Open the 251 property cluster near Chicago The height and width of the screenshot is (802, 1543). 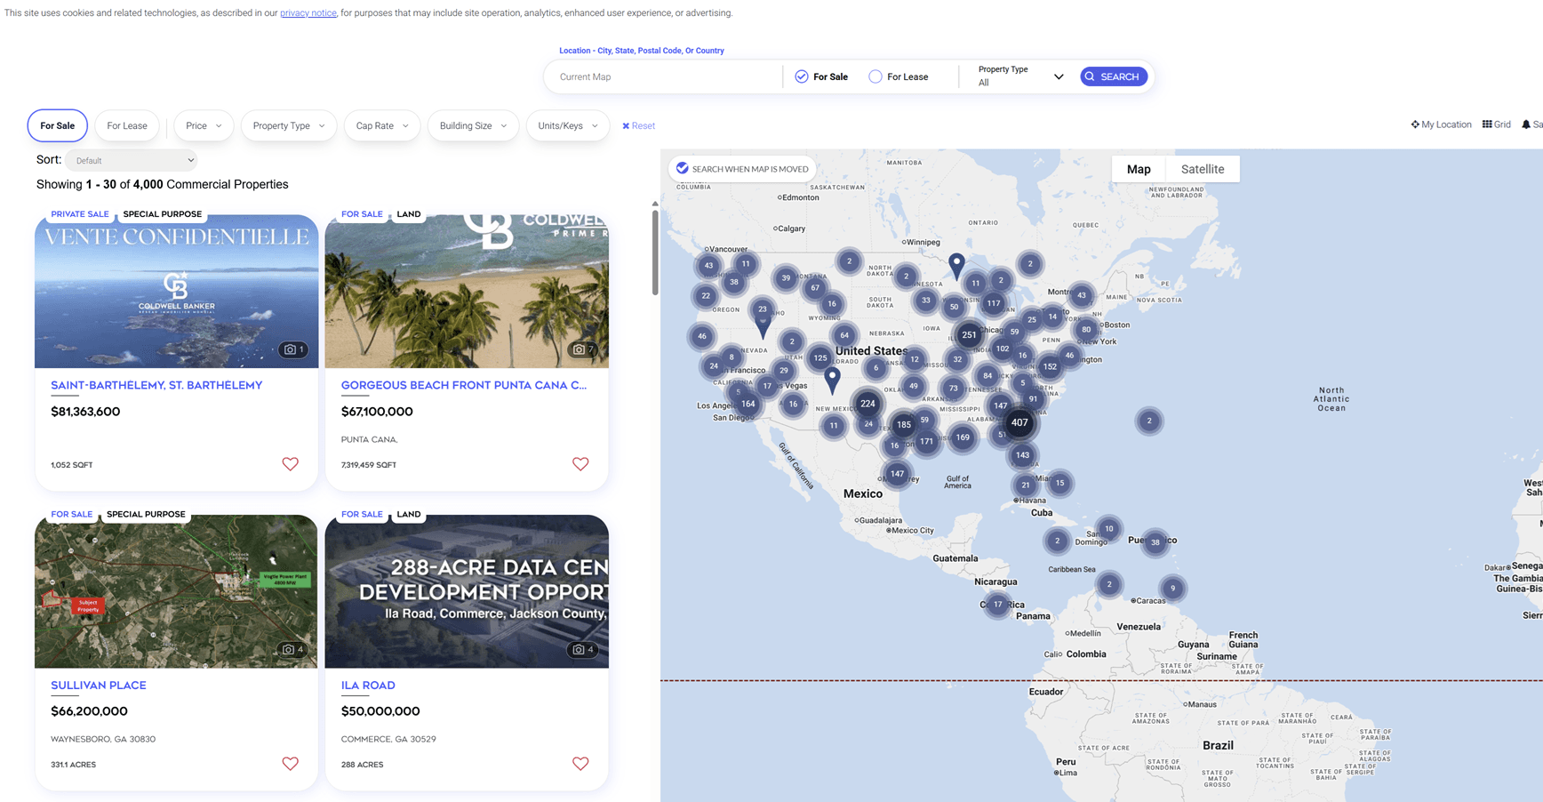pyautogui.click(x=969, y=335)
